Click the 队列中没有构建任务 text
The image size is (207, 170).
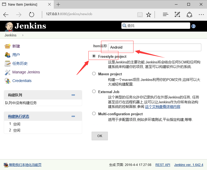pos(21,103)
